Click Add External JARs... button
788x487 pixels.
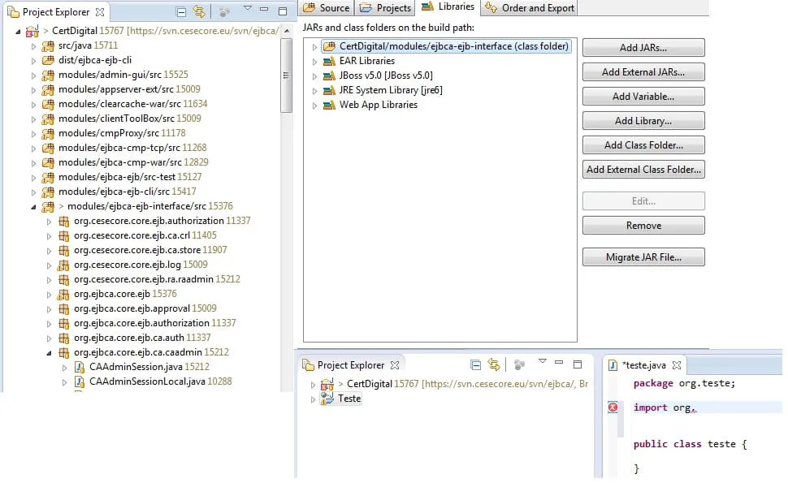(643, 72)
